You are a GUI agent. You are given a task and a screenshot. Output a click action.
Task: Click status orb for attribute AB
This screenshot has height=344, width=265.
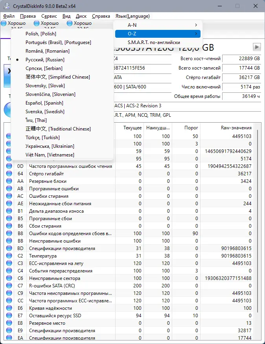pyautogui.click(x=9, y=188)
